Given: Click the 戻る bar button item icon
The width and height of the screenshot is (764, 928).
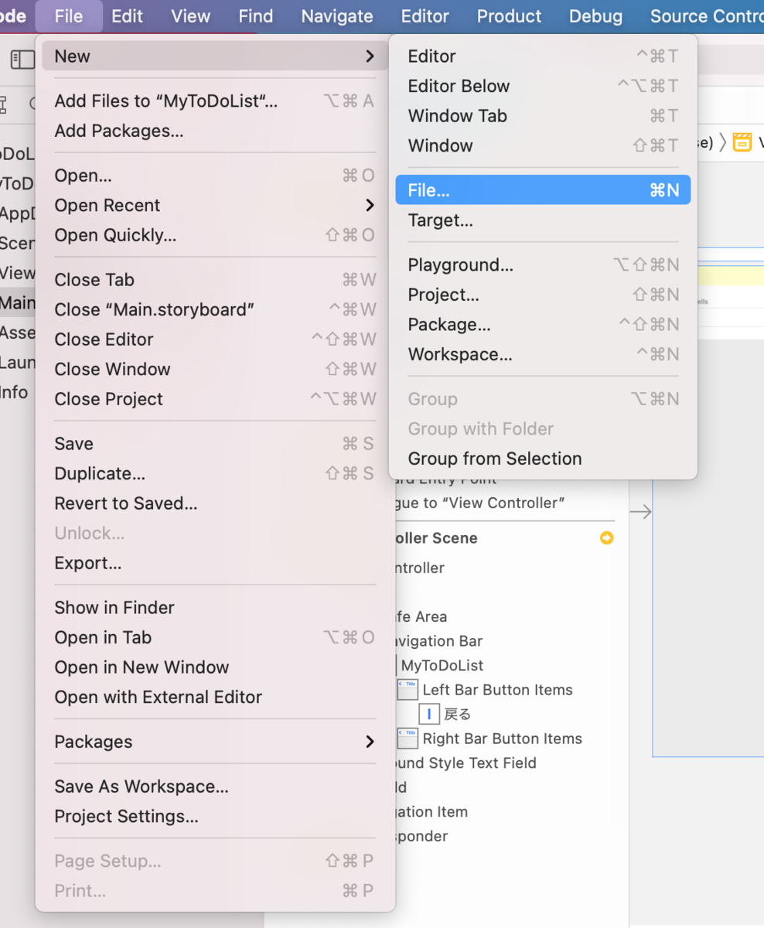Looking at the screenshot, I should pyautogui.click(x=429, y=714).
